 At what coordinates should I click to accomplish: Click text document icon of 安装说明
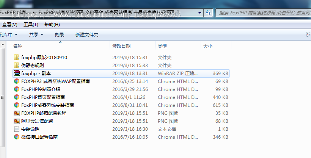17,129
